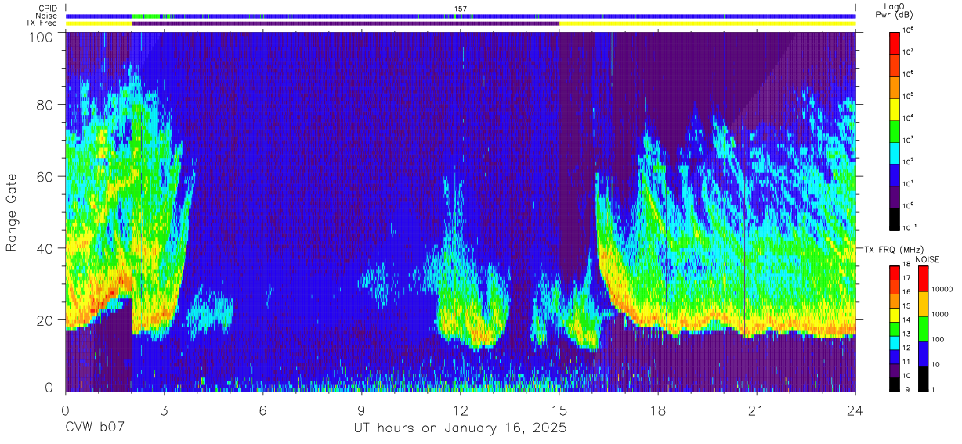
Task: Click the purple 10-11 MHz TX frequency swatch
Action: 895,370
